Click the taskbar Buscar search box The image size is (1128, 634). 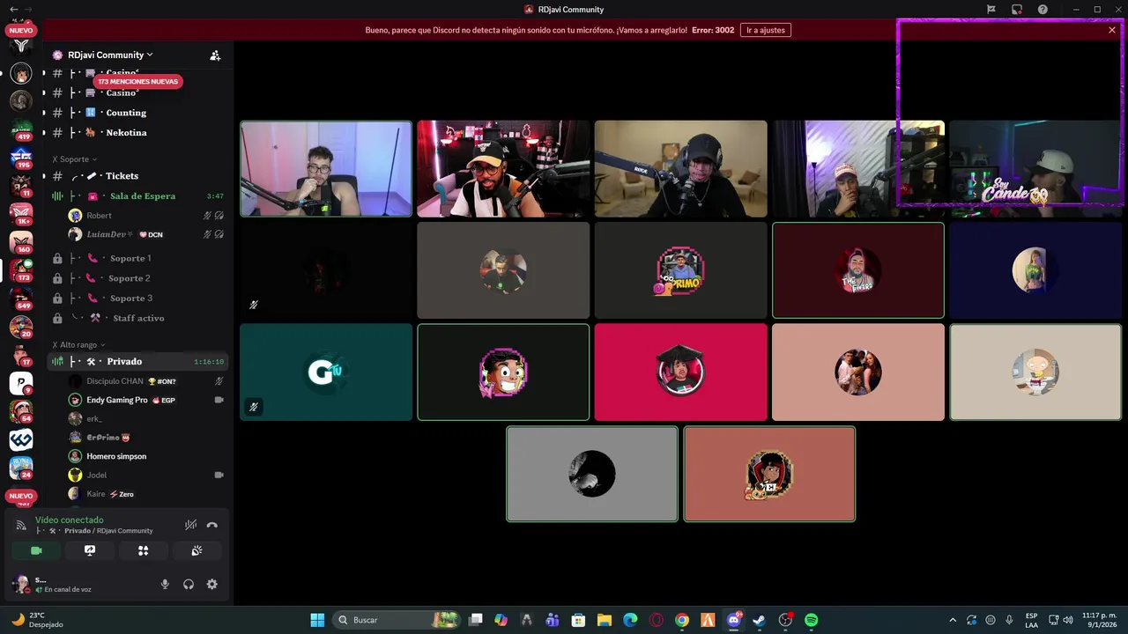tap(398, 620)
